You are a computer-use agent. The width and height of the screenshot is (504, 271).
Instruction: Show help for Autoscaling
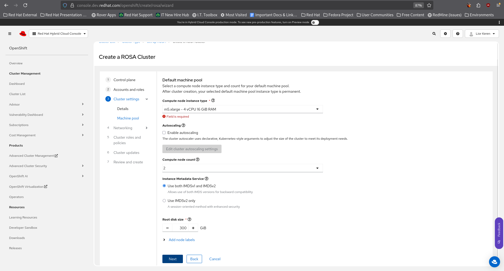pos(183,126)
